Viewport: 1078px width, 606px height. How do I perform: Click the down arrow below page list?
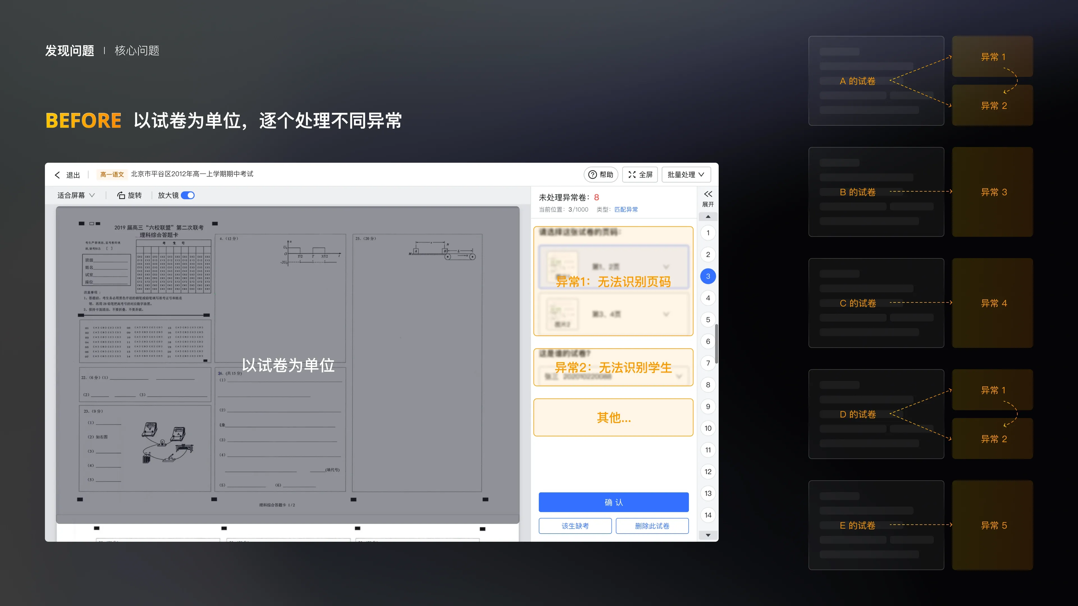coord(708,535)
